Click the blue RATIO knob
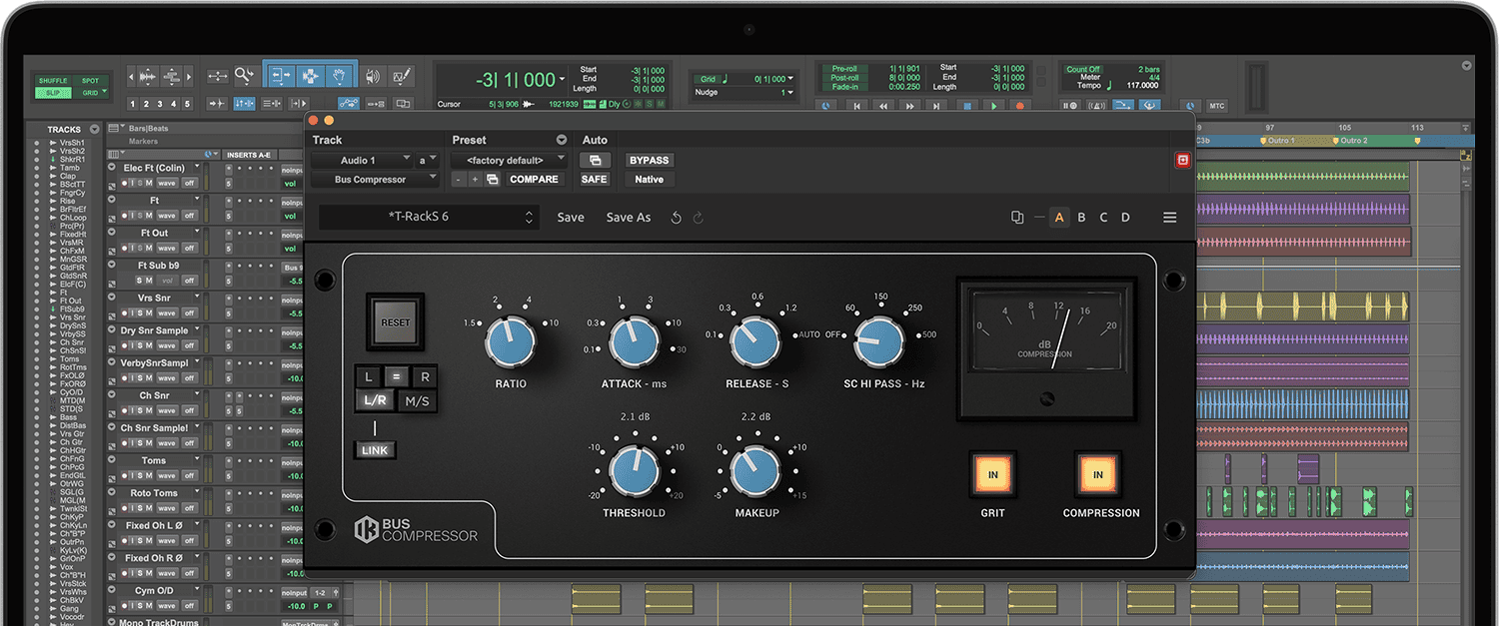Screen dimensions: 1499x626 510,342
